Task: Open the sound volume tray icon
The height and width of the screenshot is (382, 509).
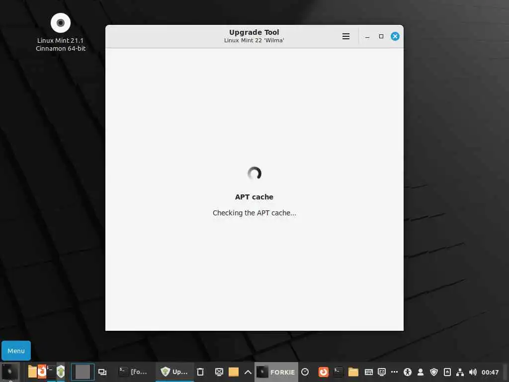Action: point(473,372)
